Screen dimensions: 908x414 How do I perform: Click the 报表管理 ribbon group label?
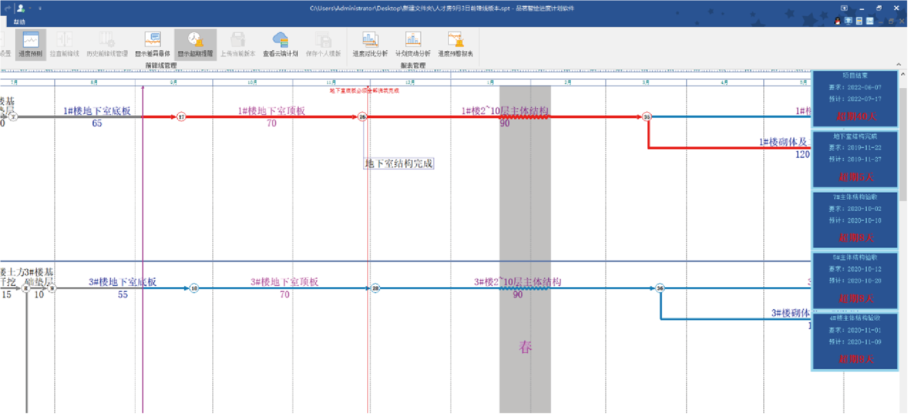tap(413, 65)
